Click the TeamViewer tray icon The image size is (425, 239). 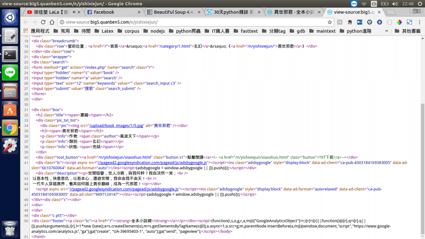pos(354,4)
